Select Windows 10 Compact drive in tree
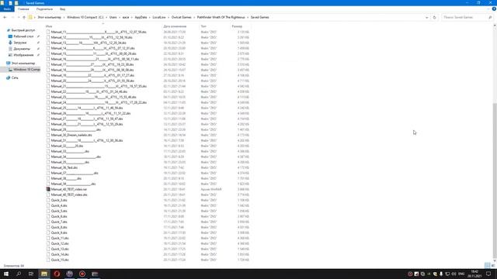Screen dimensions: 497x279 (x=26, y=70)
